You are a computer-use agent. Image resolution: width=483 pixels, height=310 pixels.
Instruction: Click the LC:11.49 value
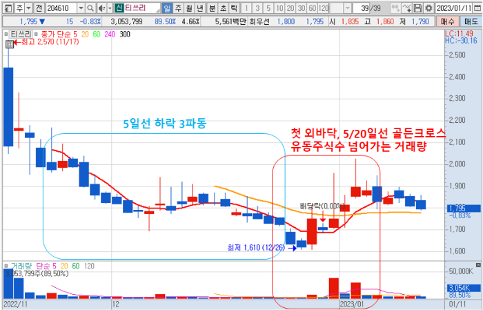point(459,34)
